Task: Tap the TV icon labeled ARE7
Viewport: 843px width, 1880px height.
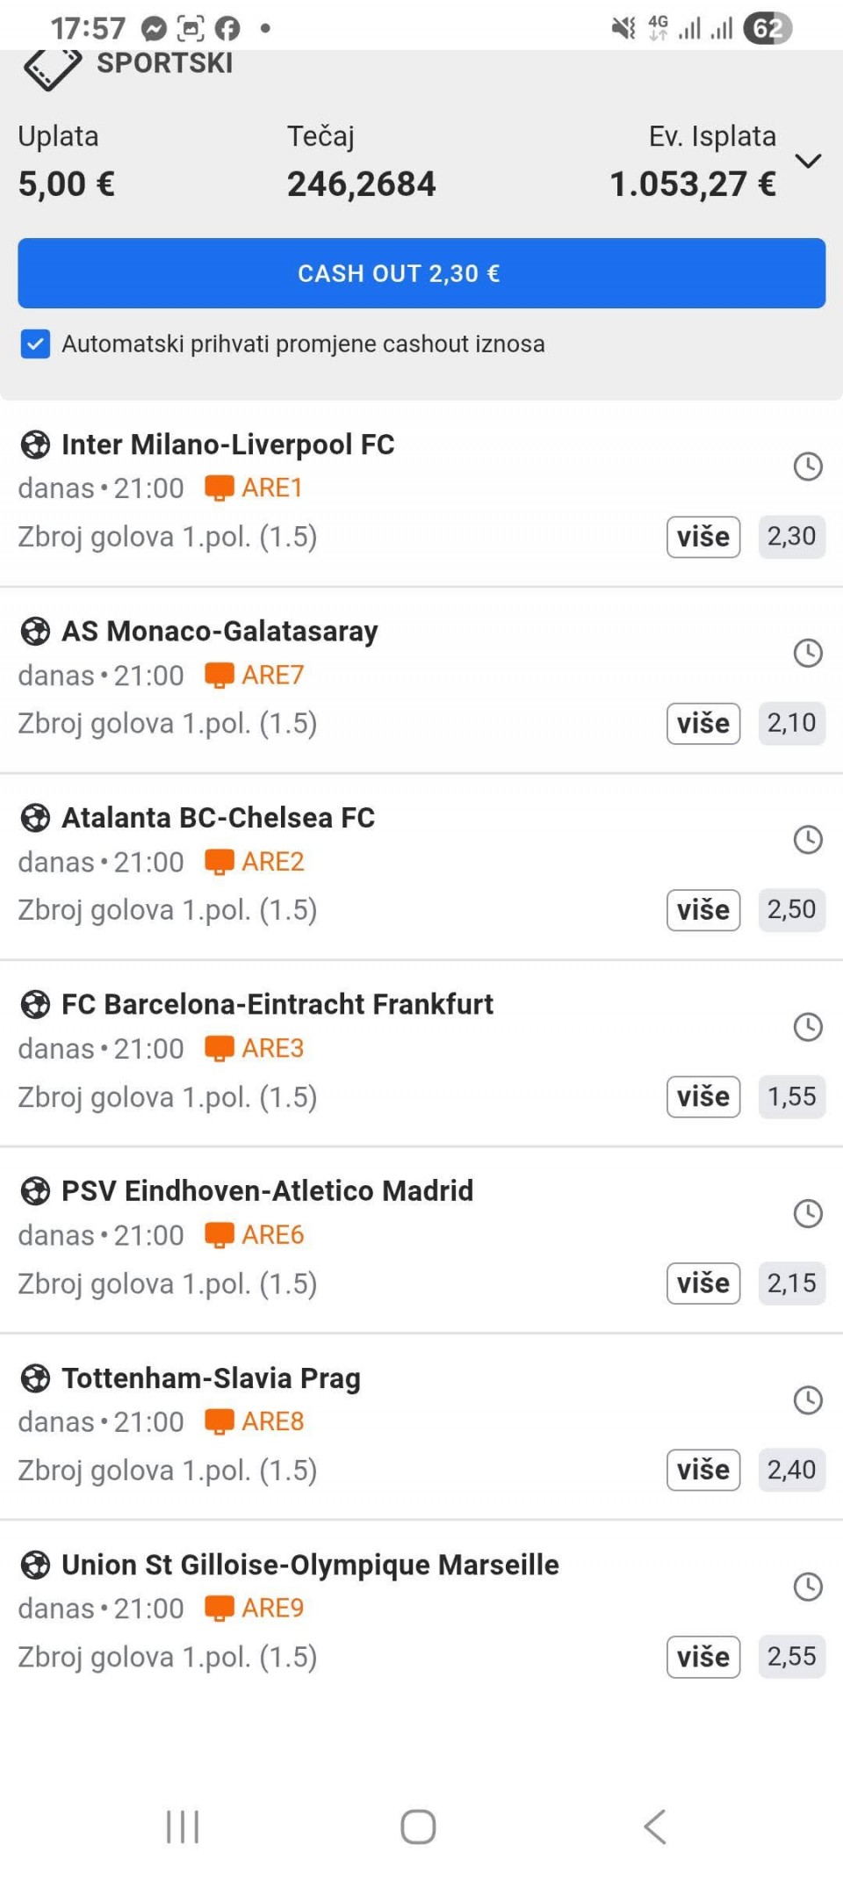Action: pos(219,675)
